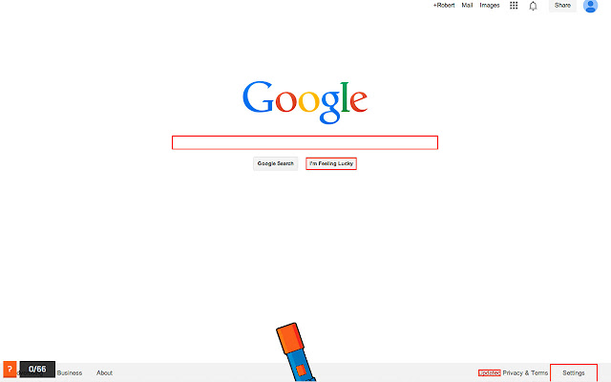Focus the red-outlined search box
The height and width of the screenshot is (382, 611).
tap(305, 142)
